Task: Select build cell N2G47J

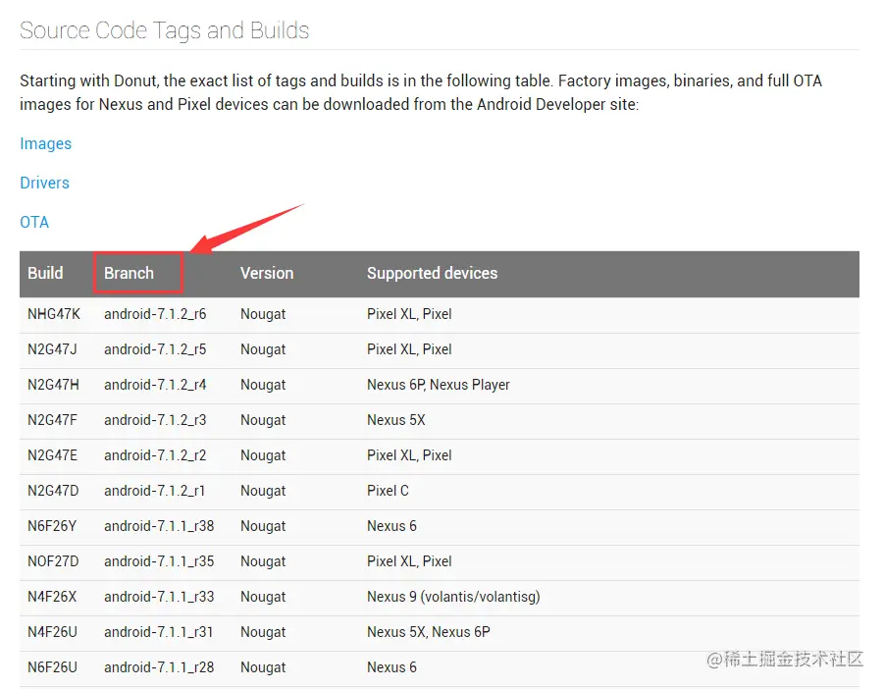Action: [x=52, y=349]
